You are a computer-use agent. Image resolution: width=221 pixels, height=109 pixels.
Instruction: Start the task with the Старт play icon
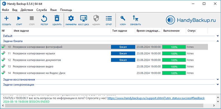click(19, 18)
